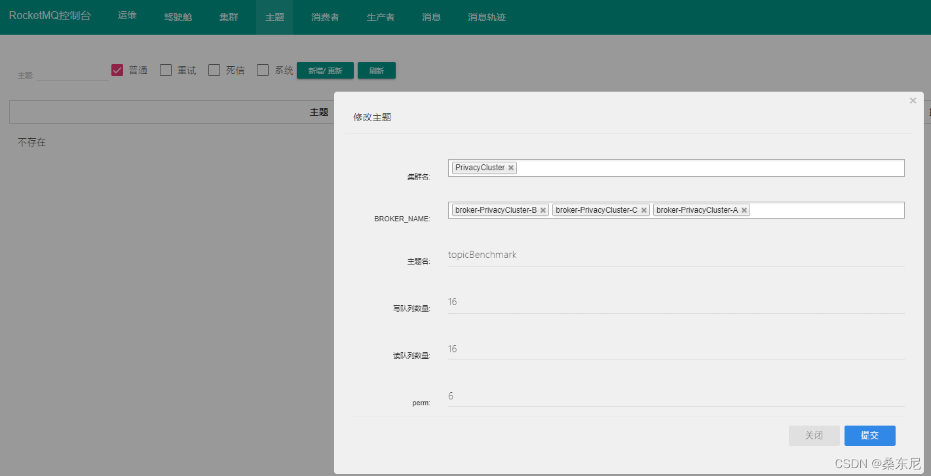Screen dimensions: 931x476
Task: Enable the 重试 checkbox
Action: click(166, 70)
